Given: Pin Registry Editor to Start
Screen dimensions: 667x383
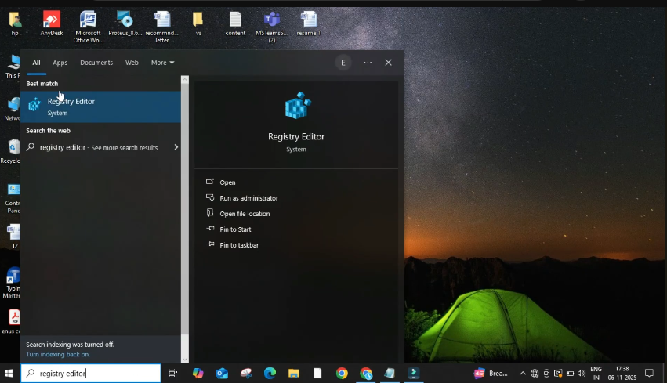Looking at the screenshot, I should (x=235, y=229).
